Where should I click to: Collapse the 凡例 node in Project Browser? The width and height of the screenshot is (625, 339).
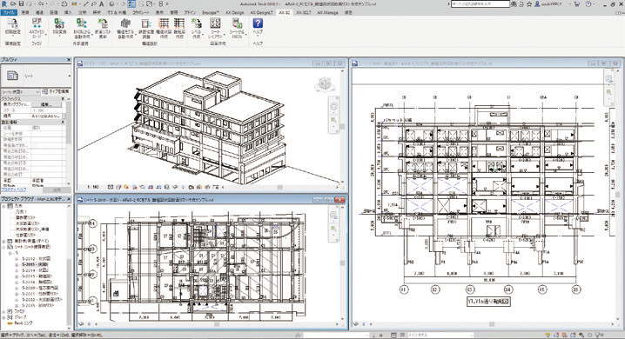tap(4, 207)
